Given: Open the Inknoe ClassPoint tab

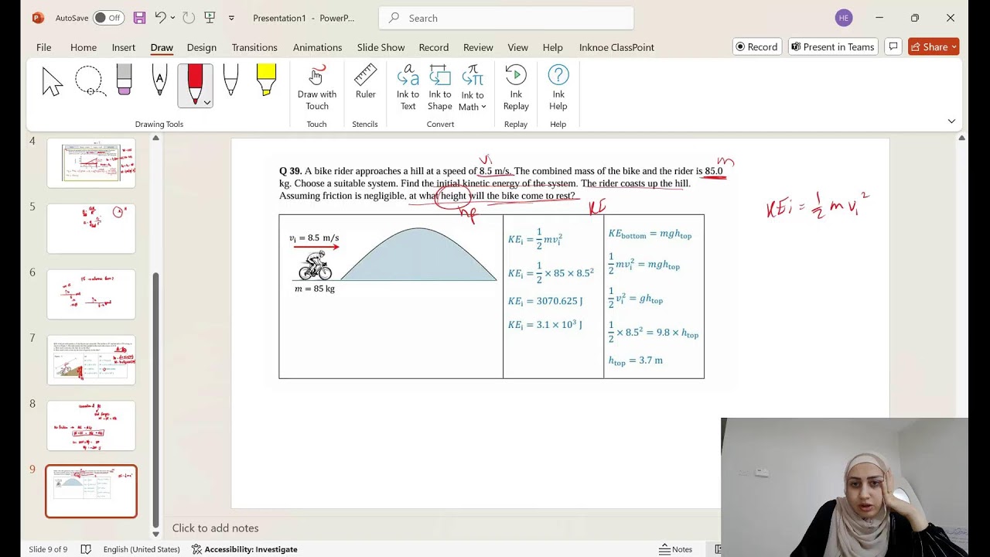Looking at the screenshot, I should (x=616, y=47).
